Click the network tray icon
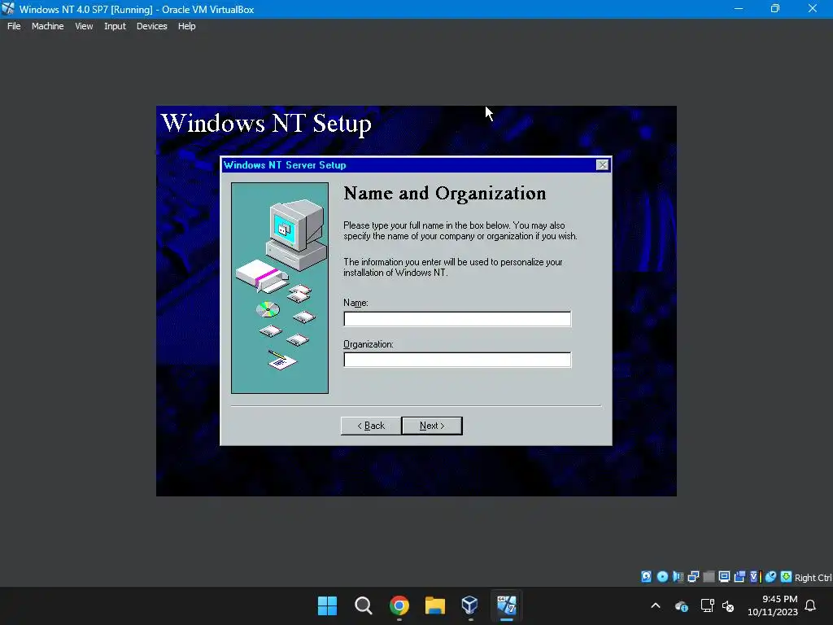The height and width of the screenshot is (625, 833). coord(707,605)
